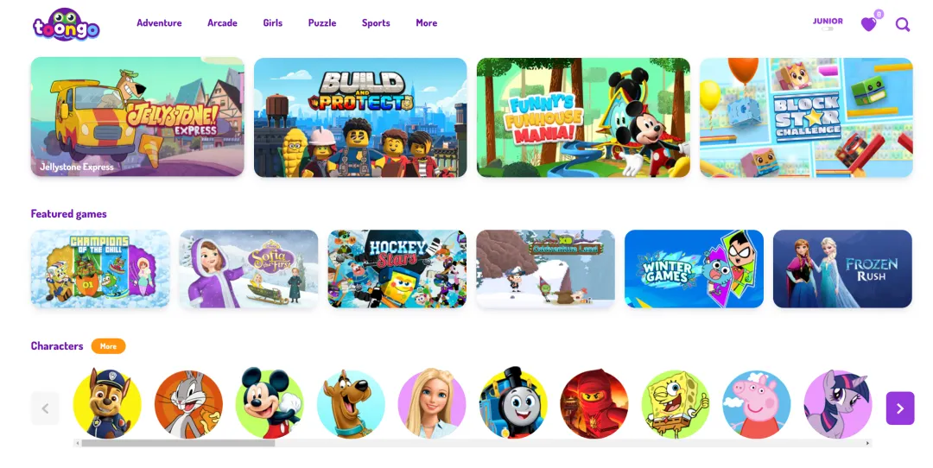The image size is (933, 468).
Task: Expand the More menu in navigation
Action: [x=426, y=22]
